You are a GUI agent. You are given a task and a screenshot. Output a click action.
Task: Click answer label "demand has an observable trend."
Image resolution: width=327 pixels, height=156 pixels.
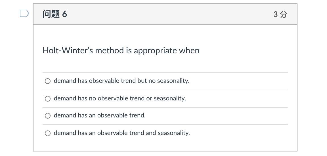(100, 115)
